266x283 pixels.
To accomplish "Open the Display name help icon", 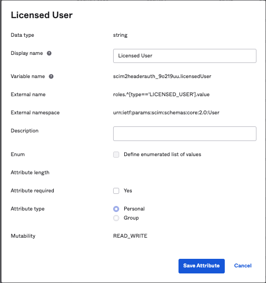I will [x=49, y=53].
